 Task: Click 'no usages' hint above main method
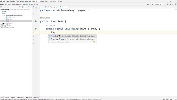click(50, 25)
